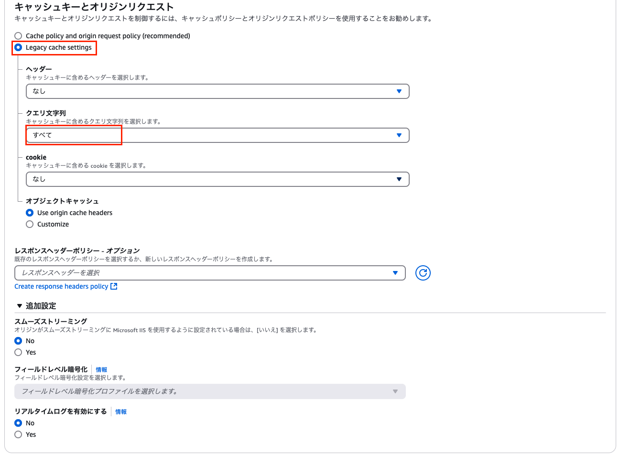Select Use origin cache headers
The width and height of the screenshot is (620, 455).
pyautogui.click(x=30, y=213)
